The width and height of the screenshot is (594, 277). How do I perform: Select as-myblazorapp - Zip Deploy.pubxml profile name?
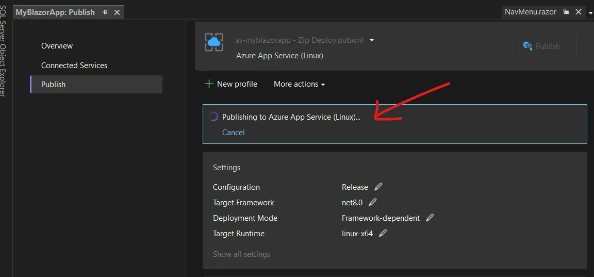click(x=299, y=40)
